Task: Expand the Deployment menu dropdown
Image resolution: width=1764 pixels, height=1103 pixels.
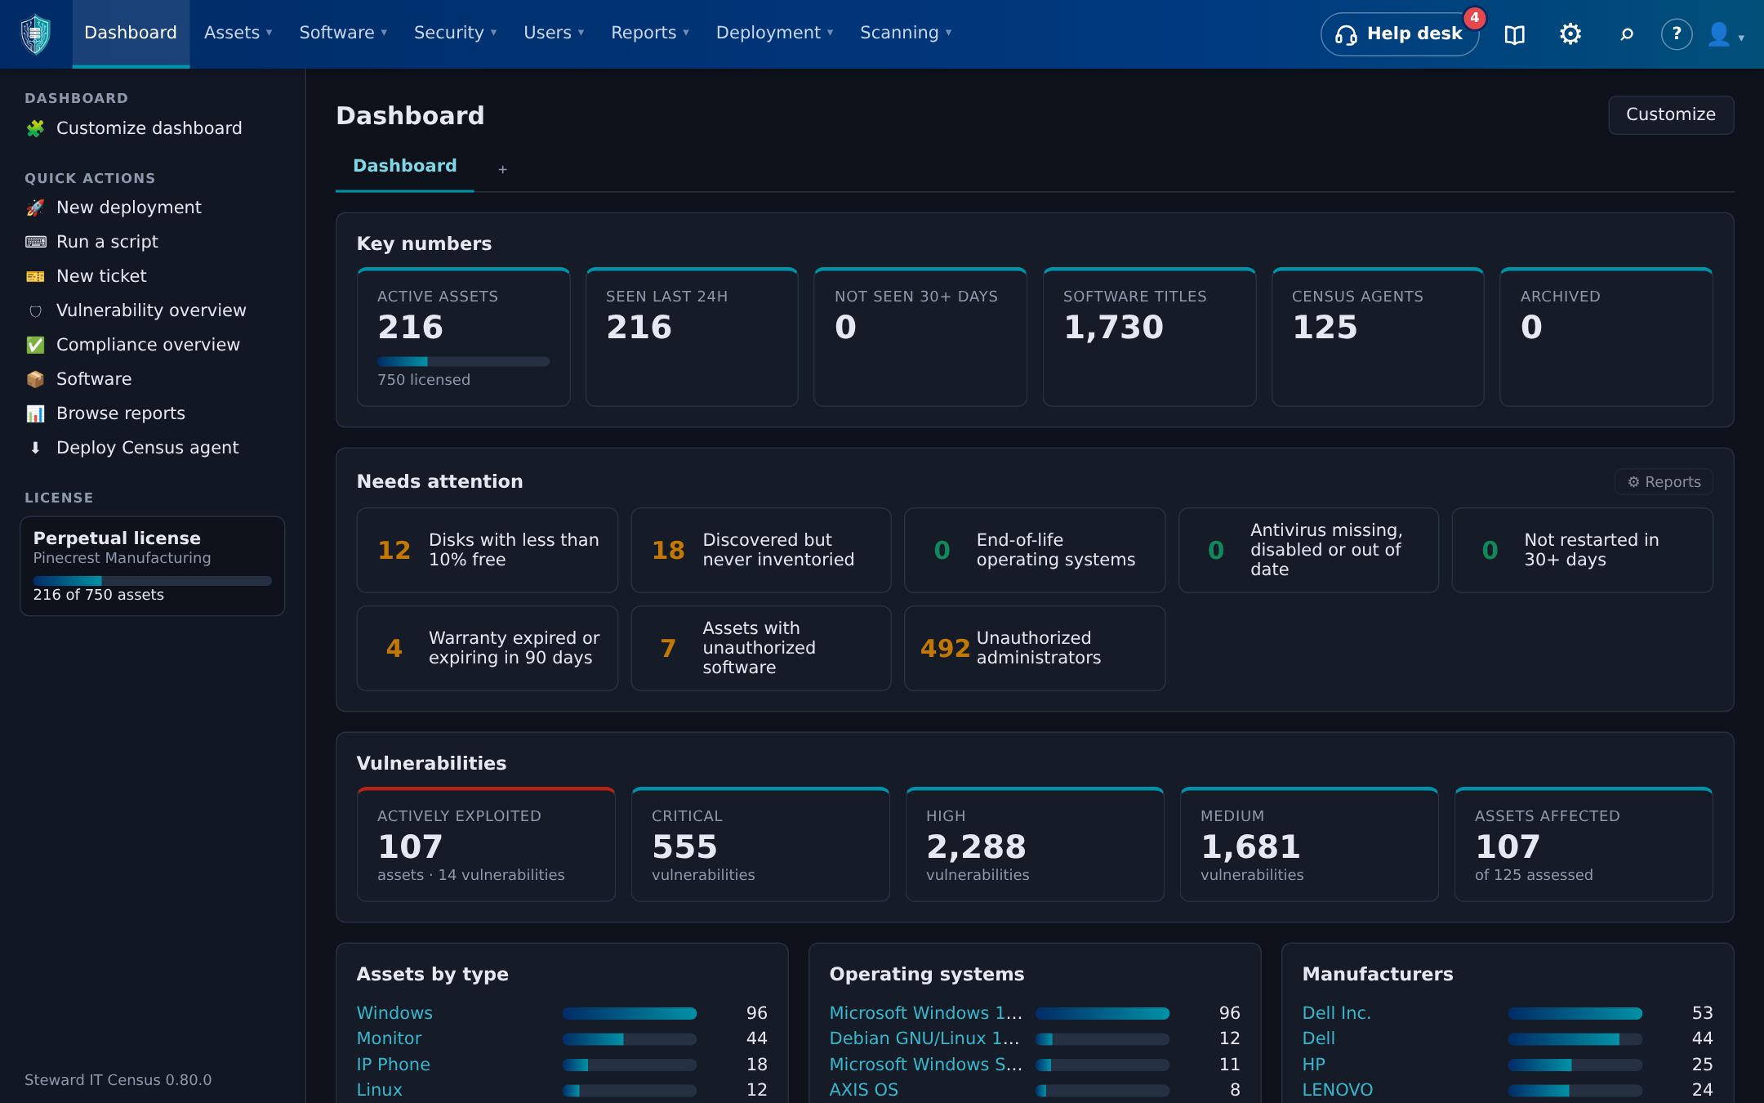Action: click(774, 33)
